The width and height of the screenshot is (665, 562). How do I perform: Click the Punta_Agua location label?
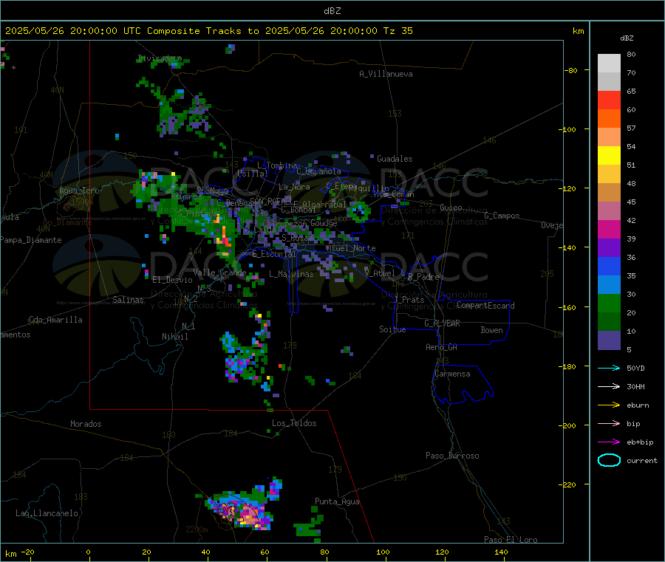click(x=337, y=501)
